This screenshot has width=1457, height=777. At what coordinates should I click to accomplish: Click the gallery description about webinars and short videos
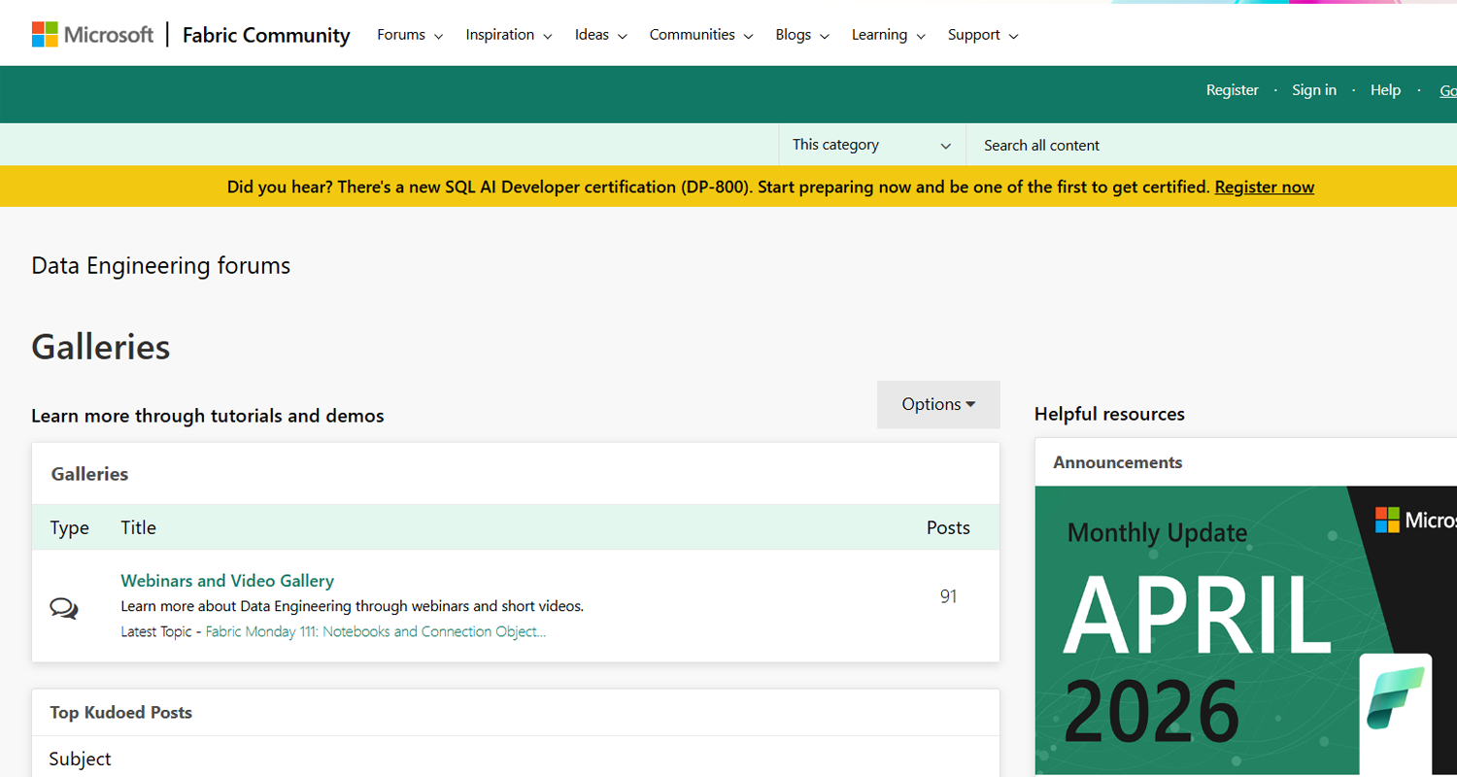352,606
